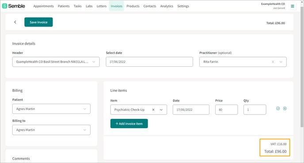Switch to the Patients section
This screenshot has width=304, height=163.
64,6
